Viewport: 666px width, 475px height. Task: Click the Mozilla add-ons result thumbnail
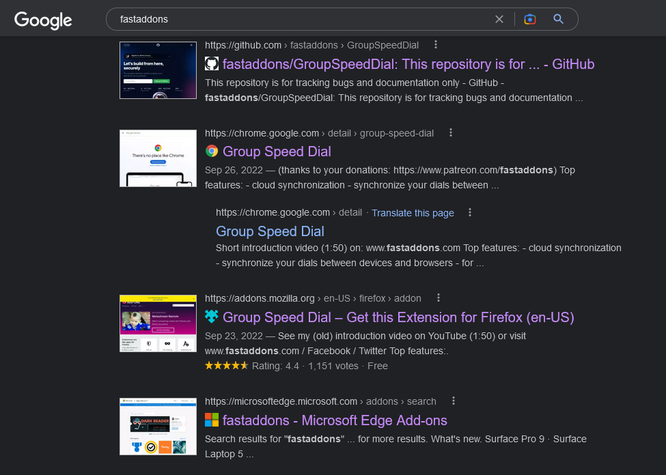tap(148, 323)
